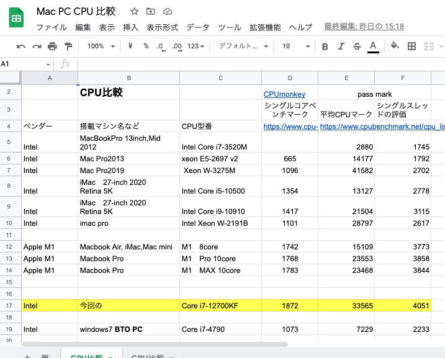Screen dimensions: 445x358
Task: Select the CPU比較 heading cell
Action: [x=129, y=92]
